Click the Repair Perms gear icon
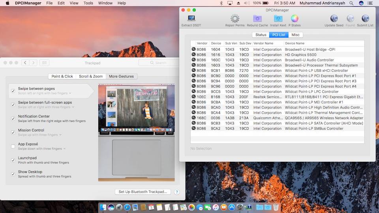This screenshot has height=213, width=379. click(235, 18)
